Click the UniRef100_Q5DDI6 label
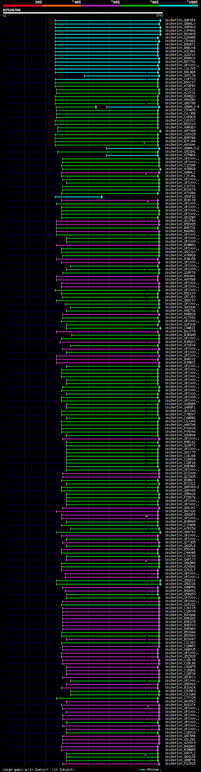 click(180, 581)
